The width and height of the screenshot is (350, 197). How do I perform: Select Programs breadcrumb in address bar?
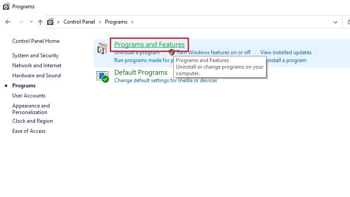(116, 22)
